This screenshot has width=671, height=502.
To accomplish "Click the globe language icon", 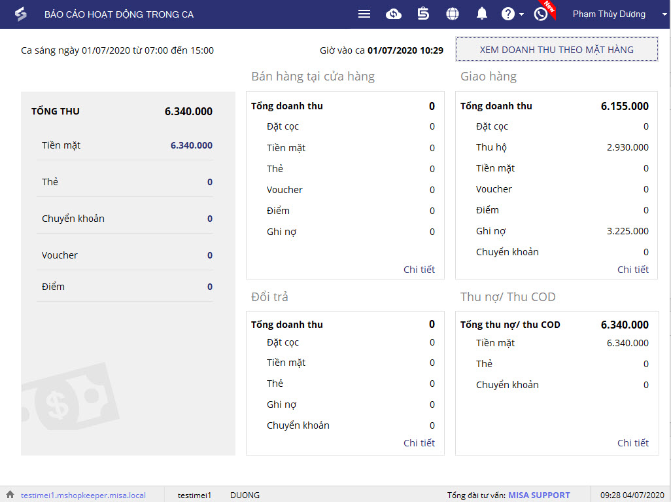I will (453, 14).
